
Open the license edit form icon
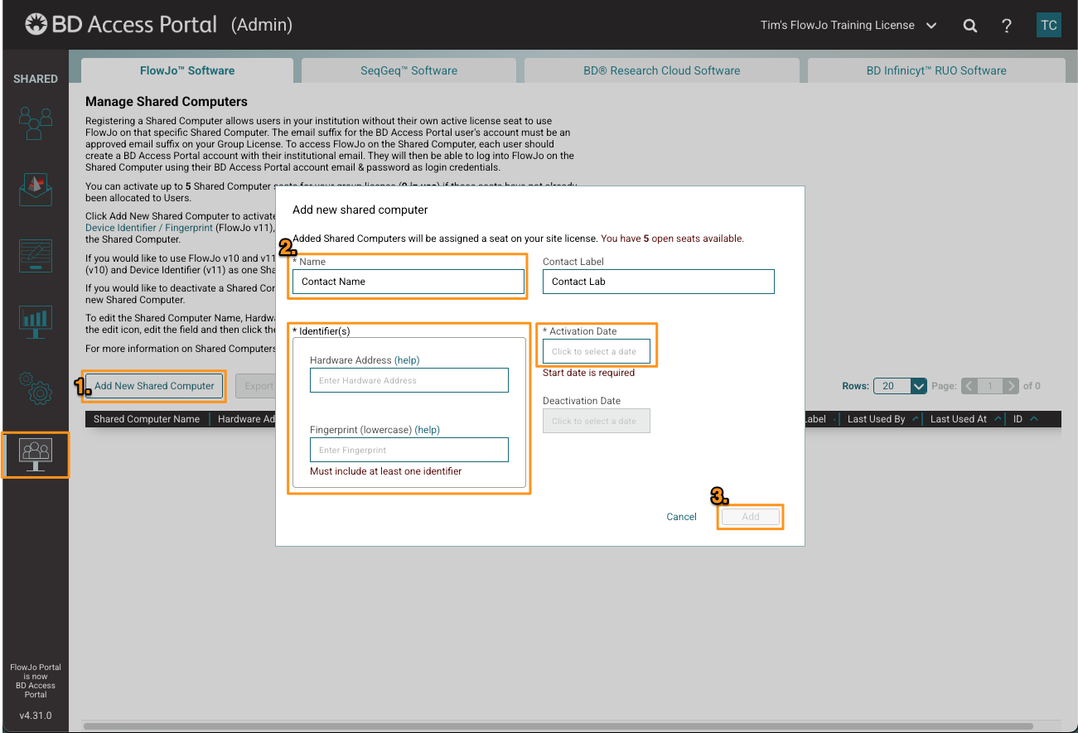pyautogui.click(x=35, y=256)
